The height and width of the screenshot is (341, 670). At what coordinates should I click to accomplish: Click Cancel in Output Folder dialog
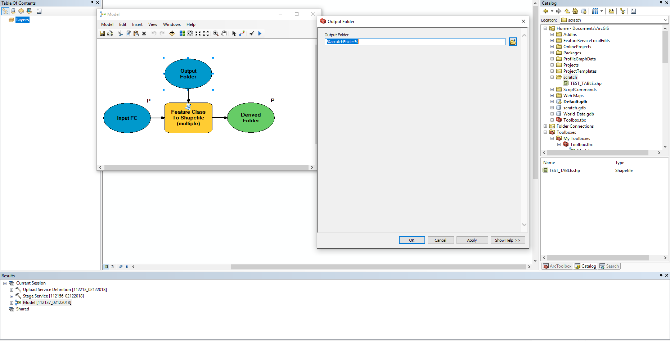click(441, 240)
